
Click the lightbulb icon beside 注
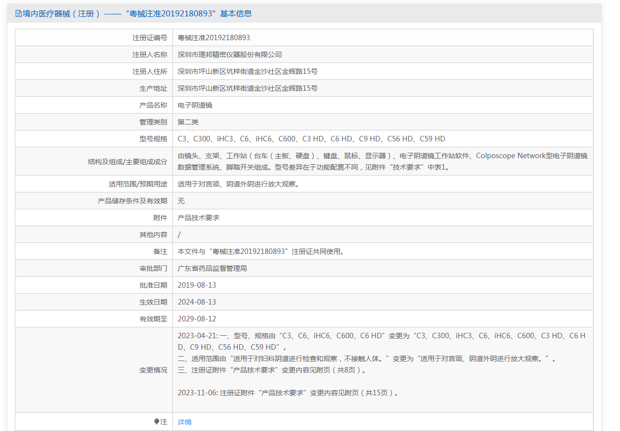(x=157, y=422)
